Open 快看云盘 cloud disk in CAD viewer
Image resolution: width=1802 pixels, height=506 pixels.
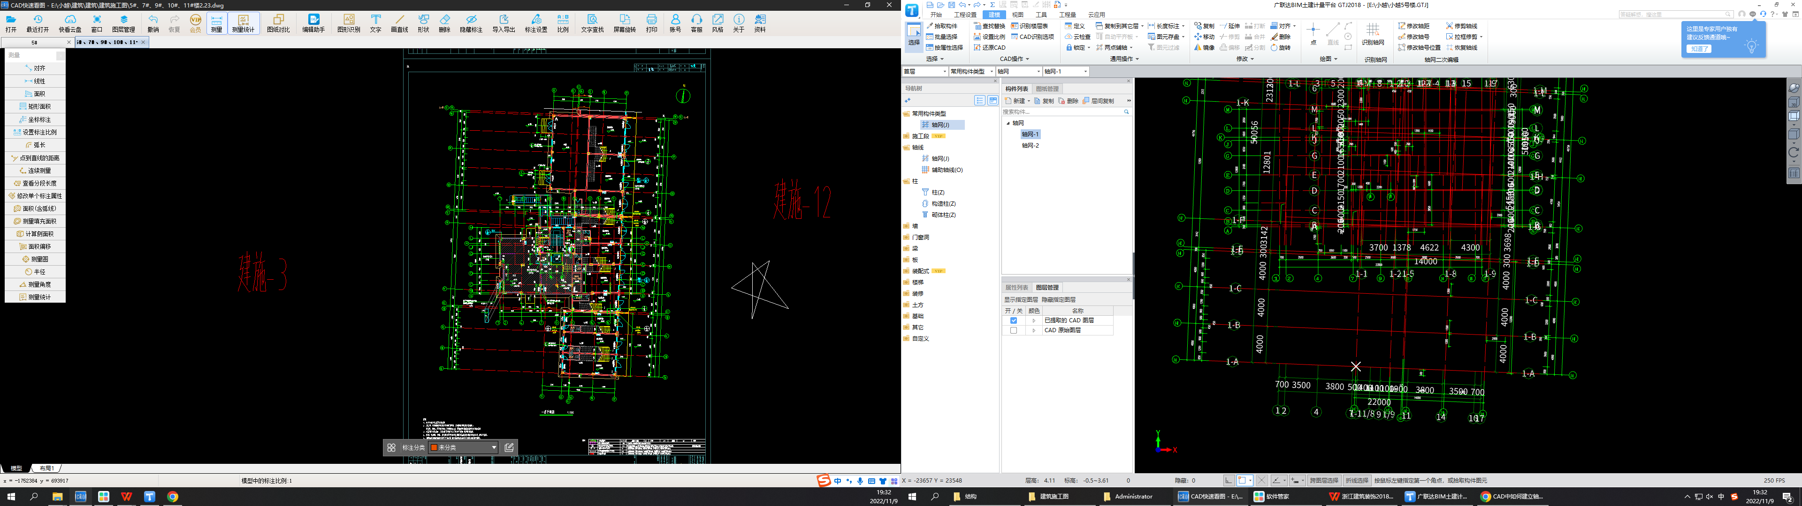pyautogui.click(x=69, y=23)
